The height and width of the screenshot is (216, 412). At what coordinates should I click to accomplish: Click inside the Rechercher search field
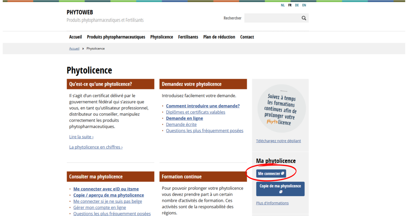pos(272,18)
